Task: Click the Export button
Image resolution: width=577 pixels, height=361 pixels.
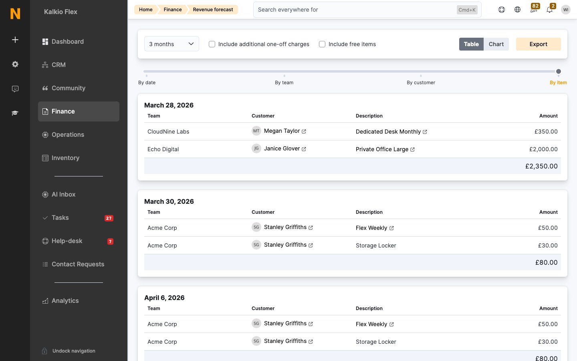Action: coord(538,44)
